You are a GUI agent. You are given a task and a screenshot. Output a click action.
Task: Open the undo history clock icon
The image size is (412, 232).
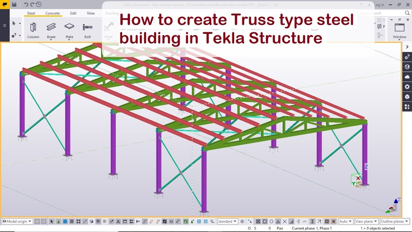click(39, 5)
